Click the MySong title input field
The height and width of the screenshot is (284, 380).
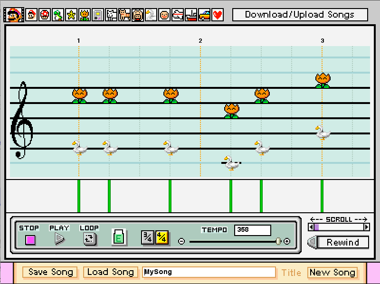[209, 272]
